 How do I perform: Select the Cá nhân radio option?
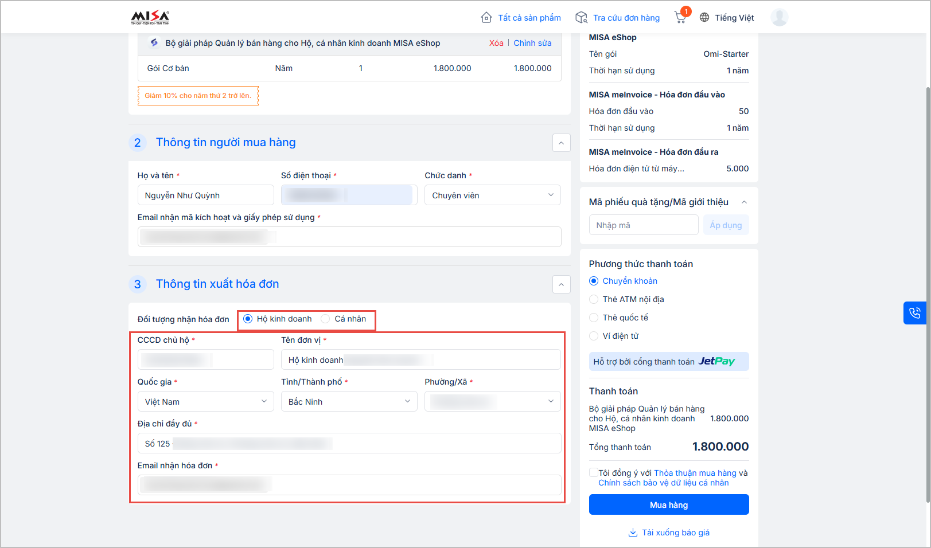[x=325, y=319]
